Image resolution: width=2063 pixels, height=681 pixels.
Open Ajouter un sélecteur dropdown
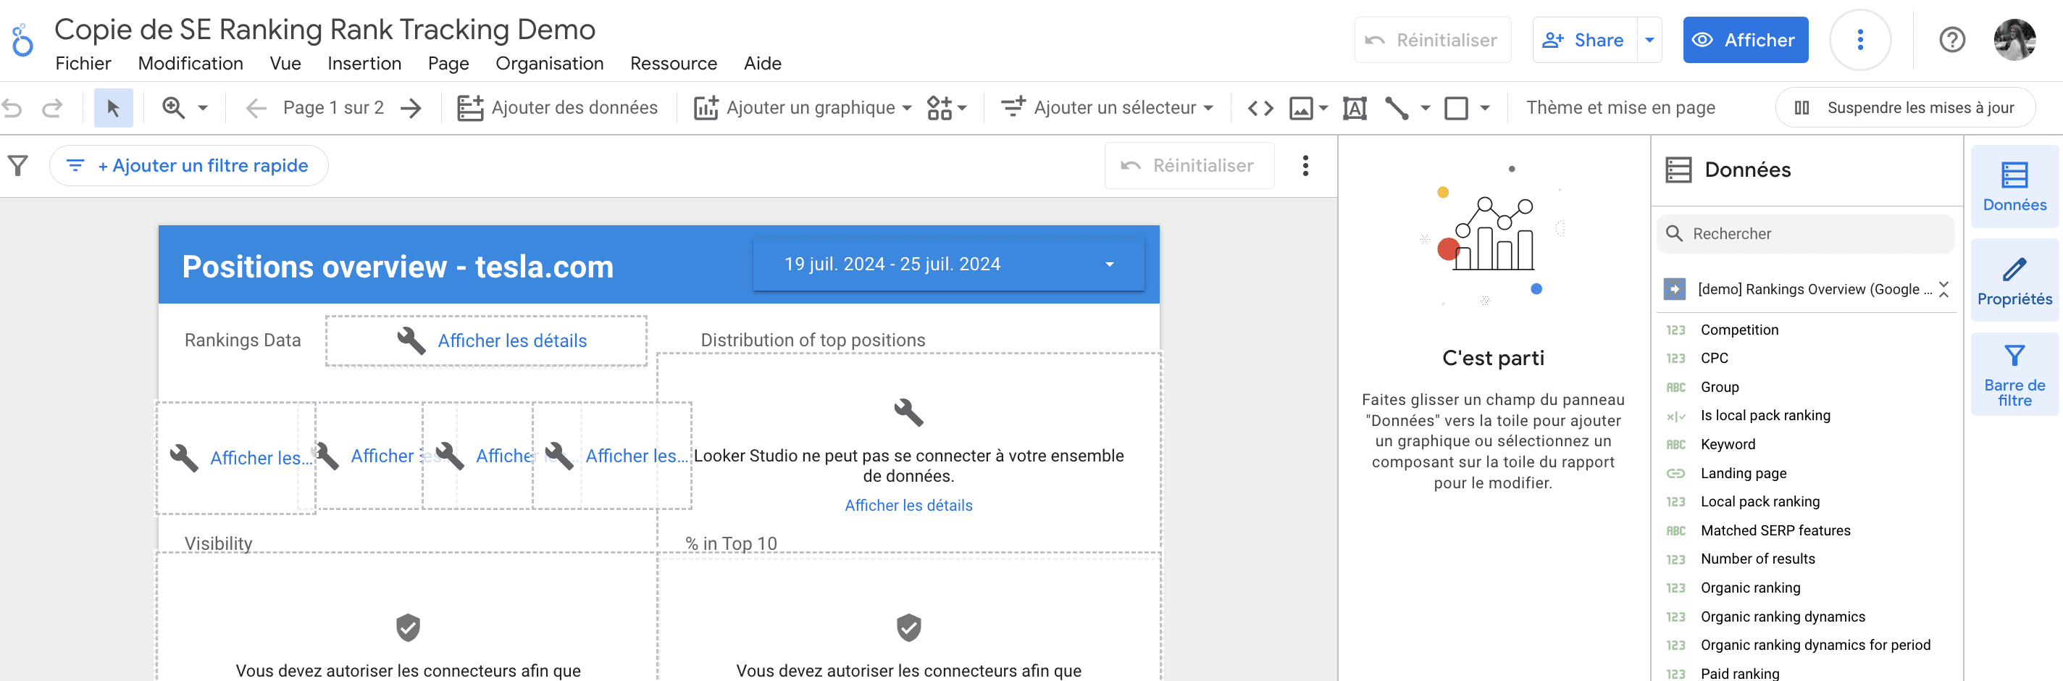[x=1107, y=107]
